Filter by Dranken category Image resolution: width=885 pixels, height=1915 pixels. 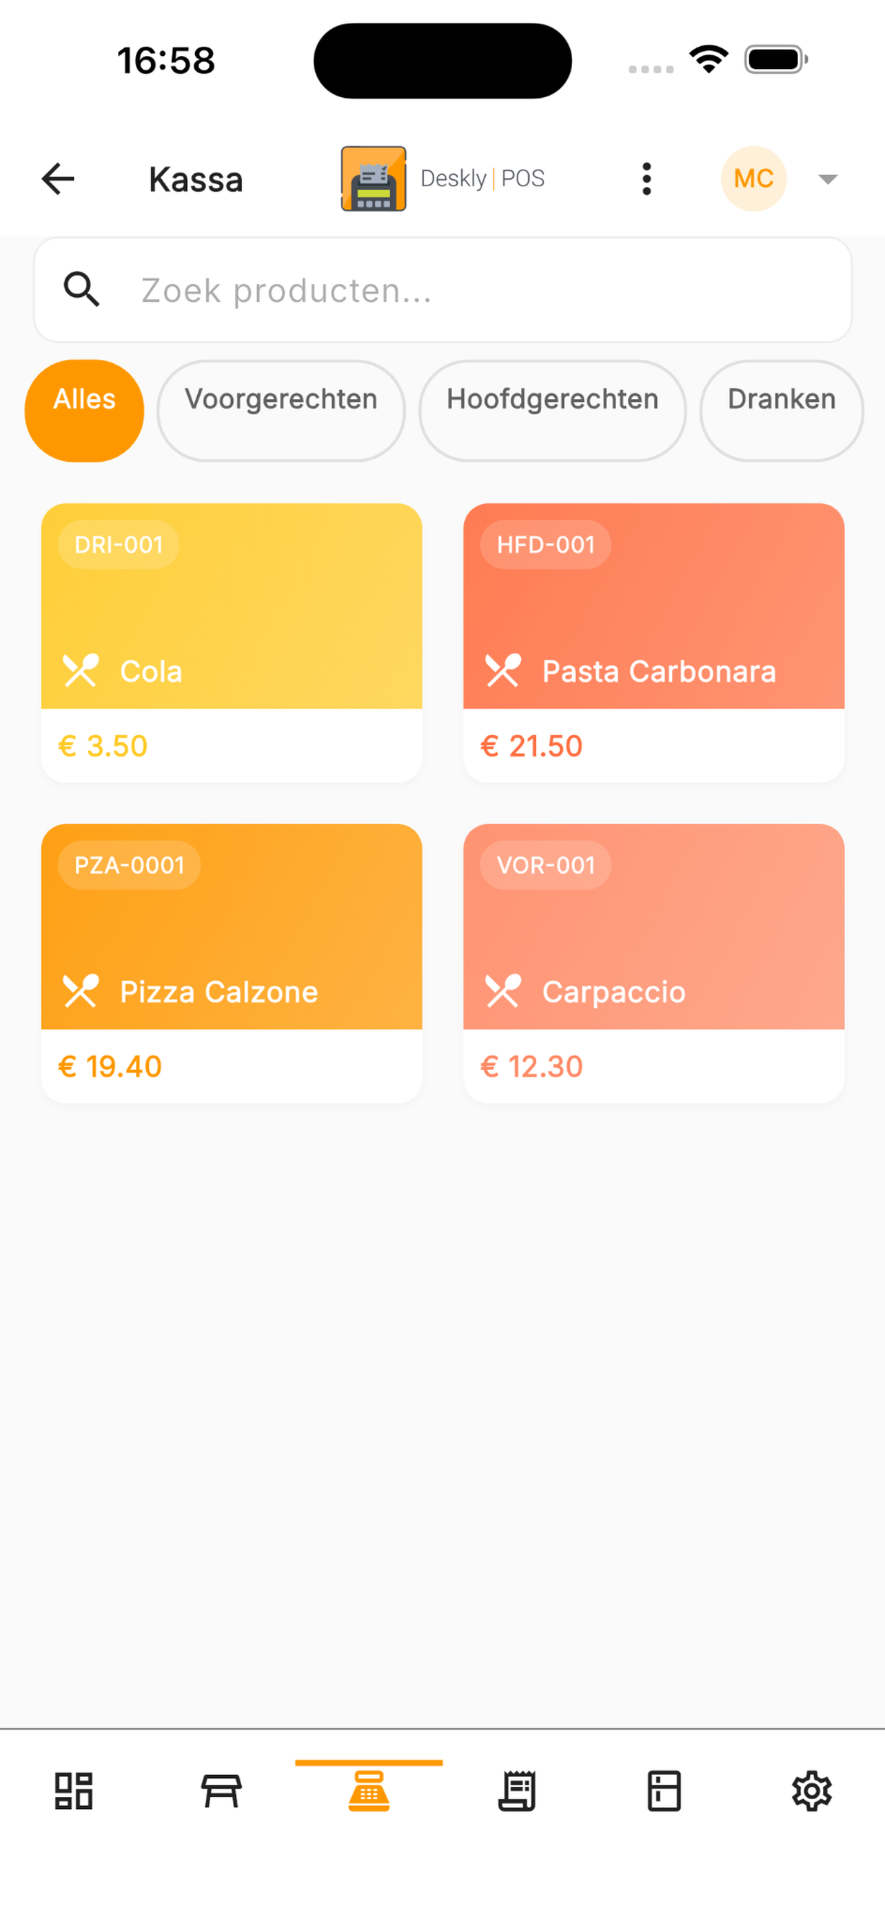[x=781, y=410]
